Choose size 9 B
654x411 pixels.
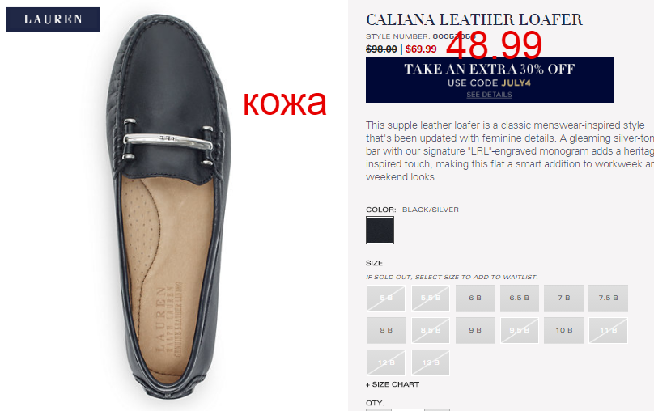pyautogui.click(x=474, y=330)
